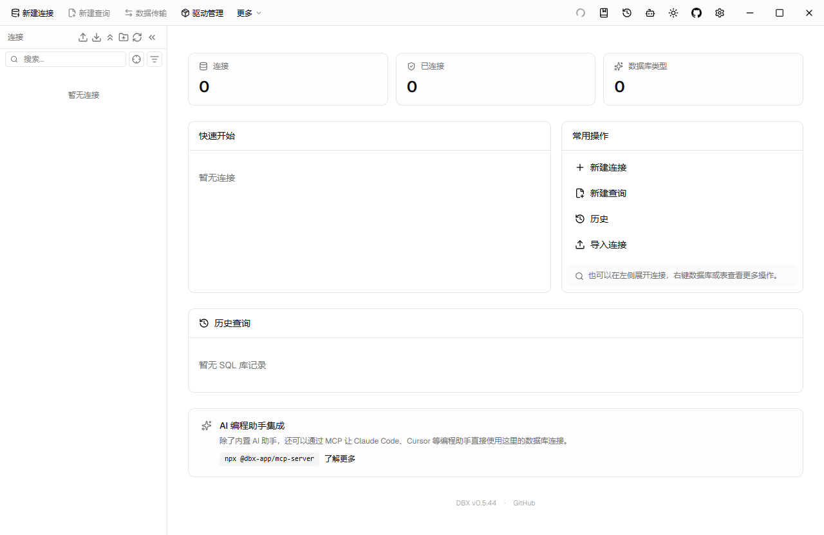824x535 pixels.
Task: Open the history clock icon in the title bar
Action: (x=627, y=13)
